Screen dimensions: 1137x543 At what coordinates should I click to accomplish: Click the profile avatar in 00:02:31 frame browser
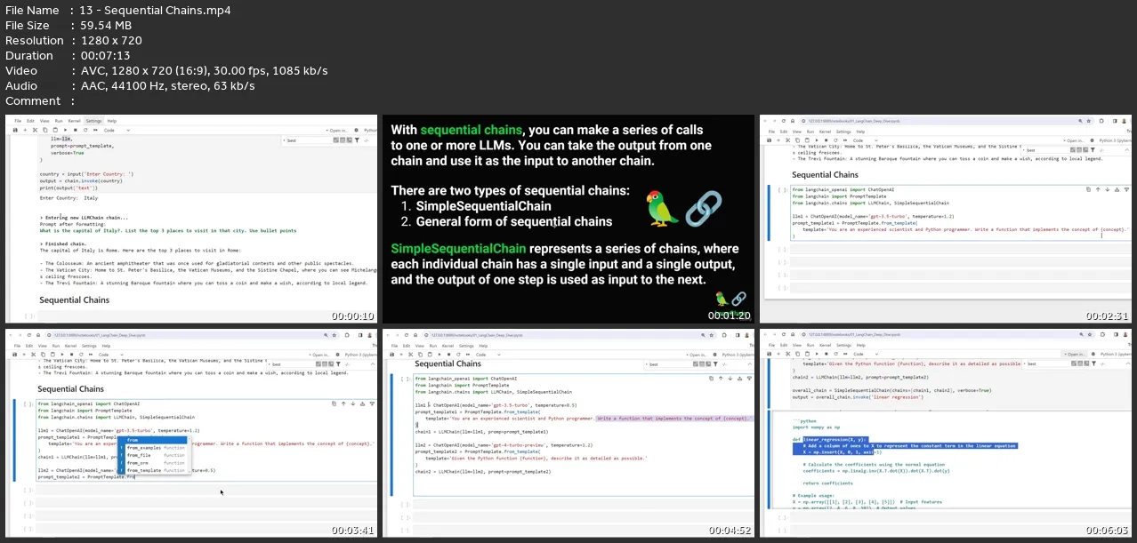1124,120
